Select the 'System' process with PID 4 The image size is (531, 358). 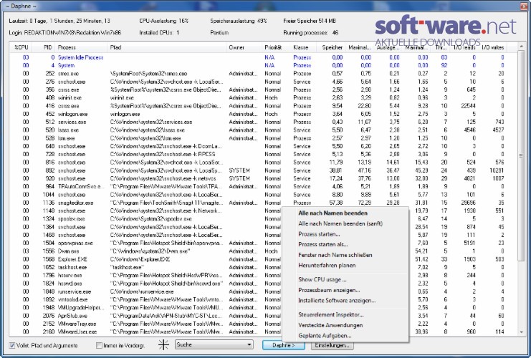[x=264, y=65]
